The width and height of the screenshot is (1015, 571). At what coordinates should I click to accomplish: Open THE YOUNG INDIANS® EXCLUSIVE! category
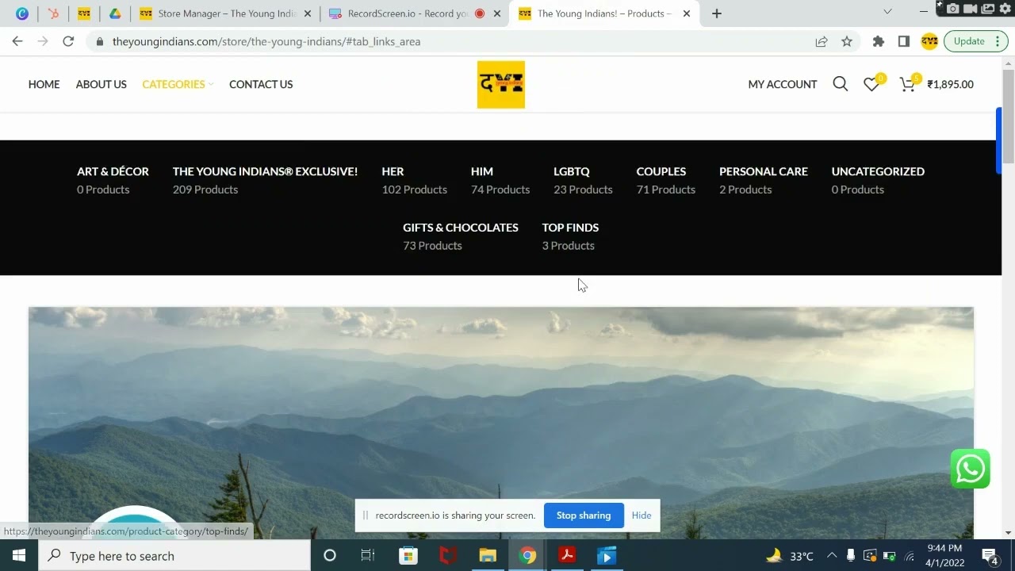point(265,171)
